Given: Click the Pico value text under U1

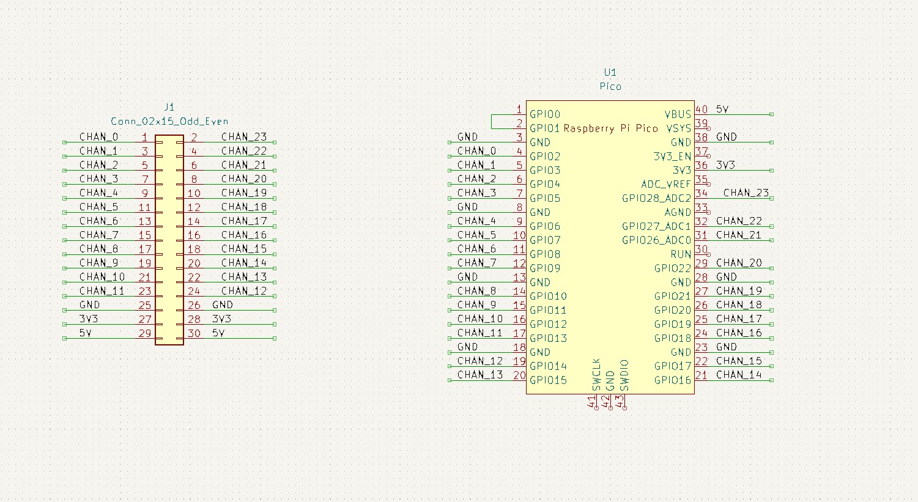Looking at the screenshot, I should tap(610, 87).
